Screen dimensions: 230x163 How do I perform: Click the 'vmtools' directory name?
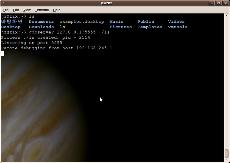pos(178,27)
